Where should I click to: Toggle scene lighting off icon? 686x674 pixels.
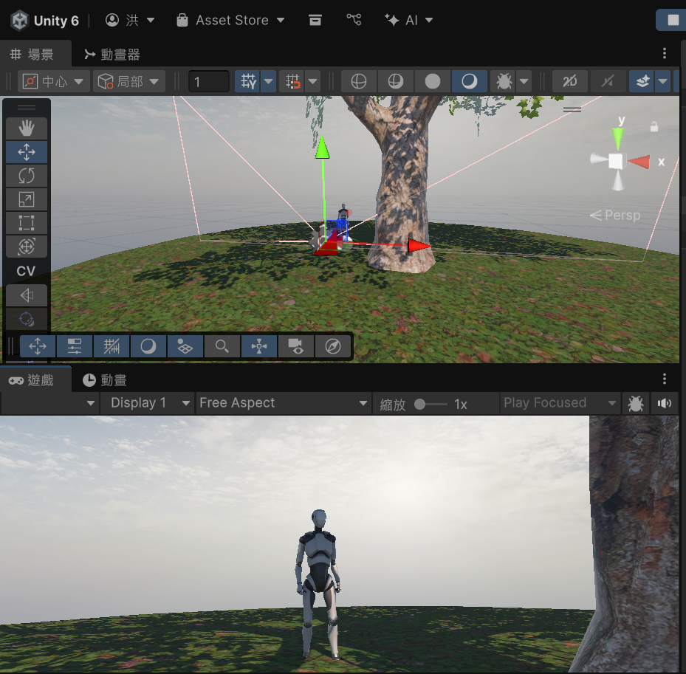[608, 81]
